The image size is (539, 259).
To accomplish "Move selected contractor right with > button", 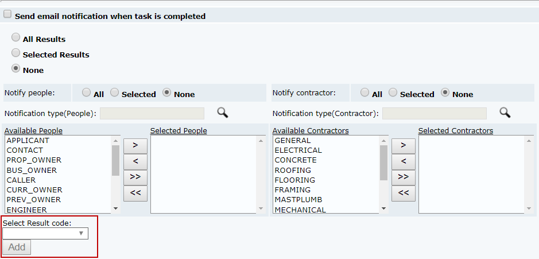I will point(404,145).
